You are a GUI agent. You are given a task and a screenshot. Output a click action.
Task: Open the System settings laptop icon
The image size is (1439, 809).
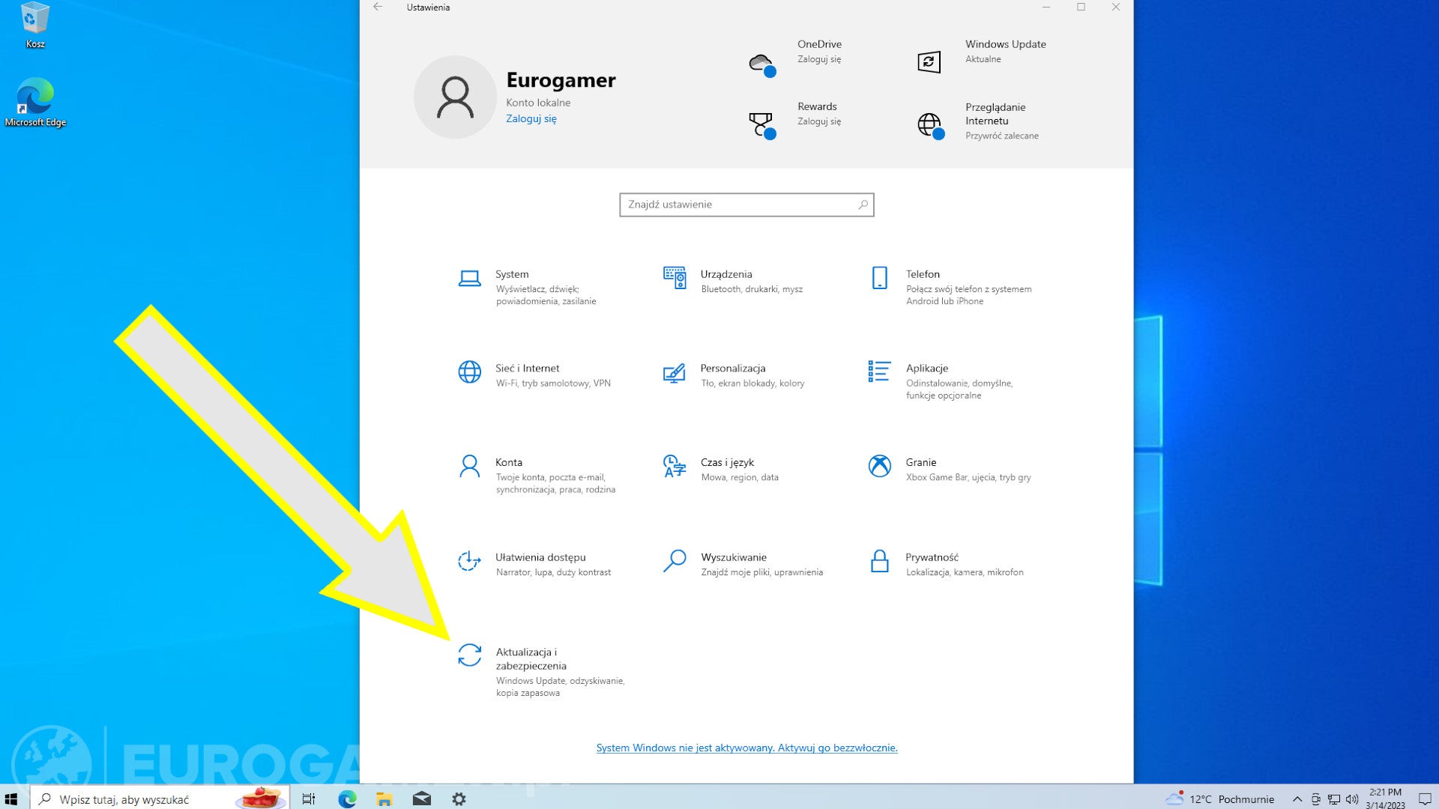click(469, 279)
